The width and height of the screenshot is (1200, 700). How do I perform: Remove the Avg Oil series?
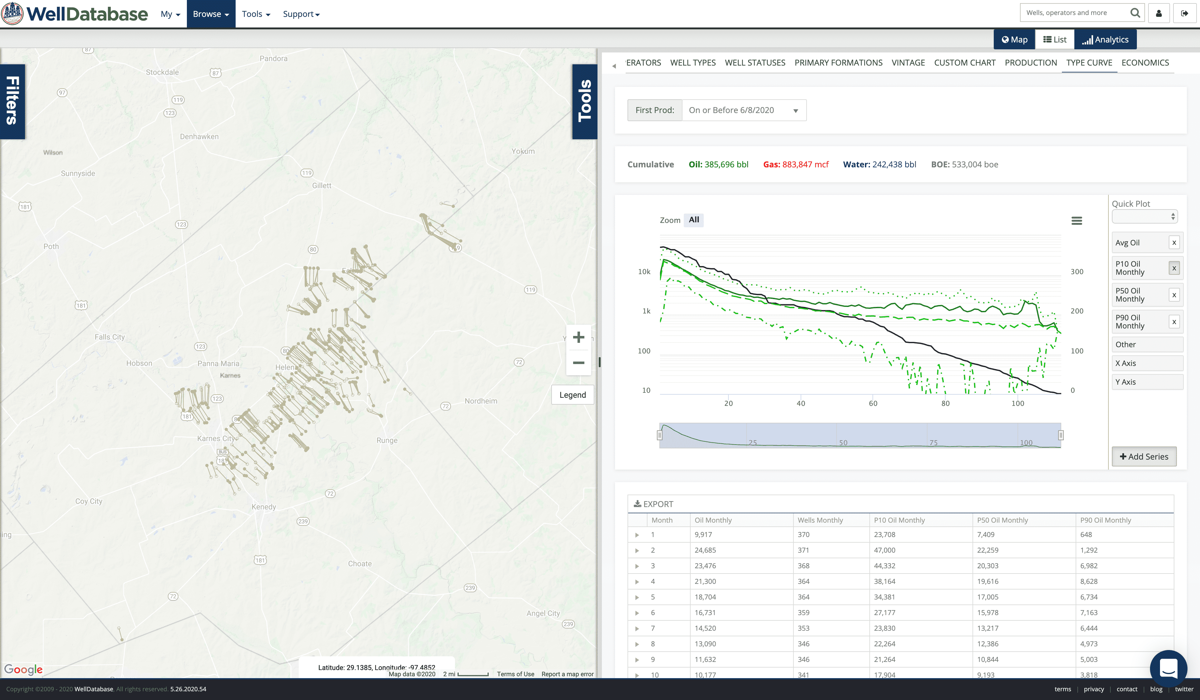tap(1174, 243)
